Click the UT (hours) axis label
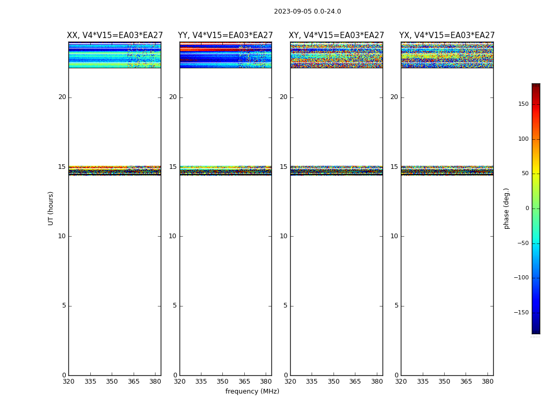 tap(51, 208)
